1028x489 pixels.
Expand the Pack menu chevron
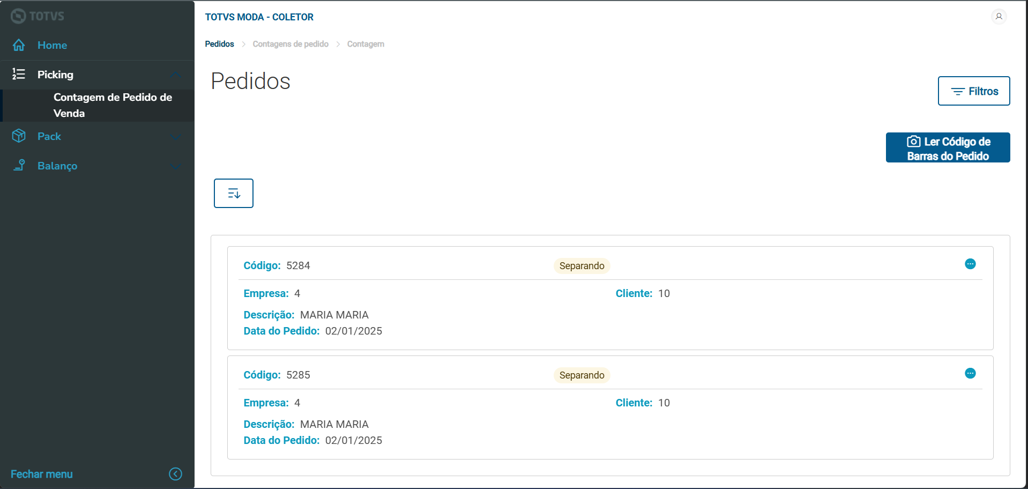tap(175, 137)
